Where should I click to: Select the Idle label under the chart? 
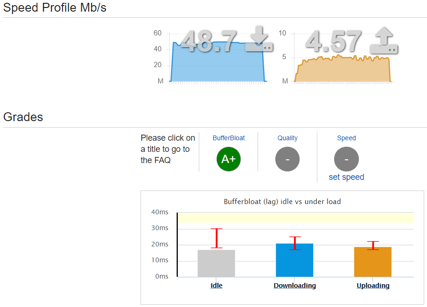pyautogui.click(x=216, y=286)
